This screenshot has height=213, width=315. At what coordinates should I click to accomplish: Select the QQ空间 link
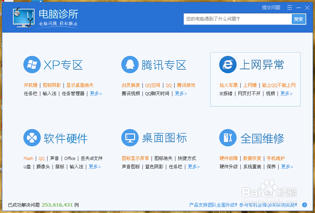click(153, 85)
